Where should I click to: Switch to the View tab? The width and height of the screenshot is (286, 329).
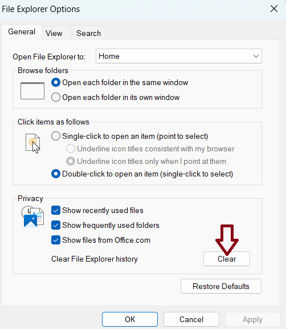[x=54, y=33]
